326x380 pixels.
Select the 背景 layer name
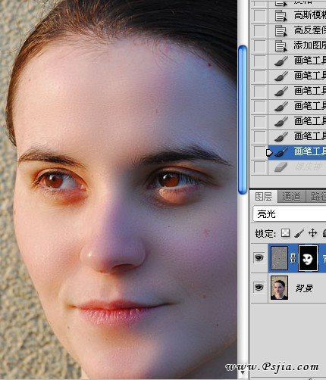(304, 288)
